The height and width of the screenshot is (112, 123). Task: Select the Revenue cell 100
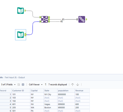pyautogui.click(x=82, y=94)
